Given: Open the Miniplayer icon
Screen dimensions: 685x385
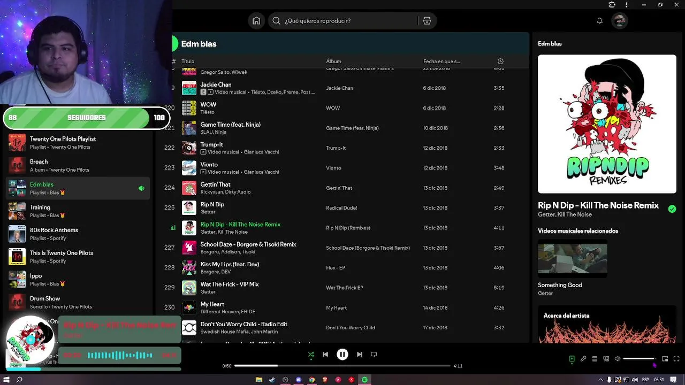Looking at the screenshot, I should [665, 359].
